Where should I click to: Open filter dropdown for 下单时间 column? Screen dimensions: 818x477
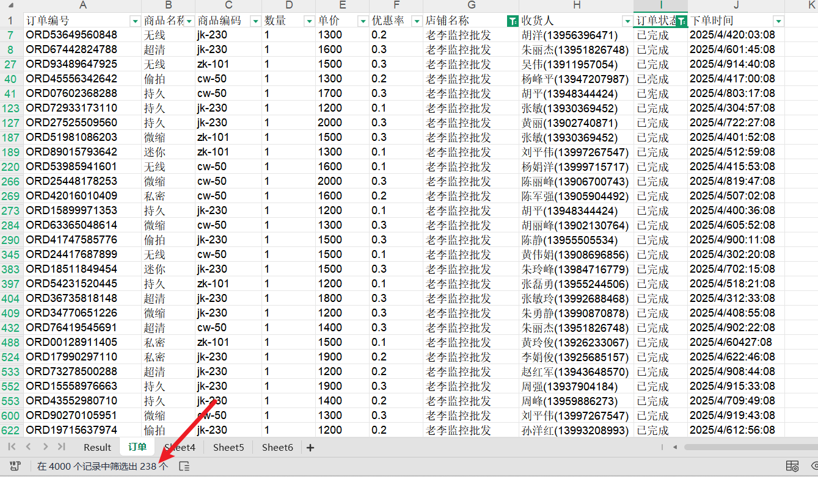point(778,21)
